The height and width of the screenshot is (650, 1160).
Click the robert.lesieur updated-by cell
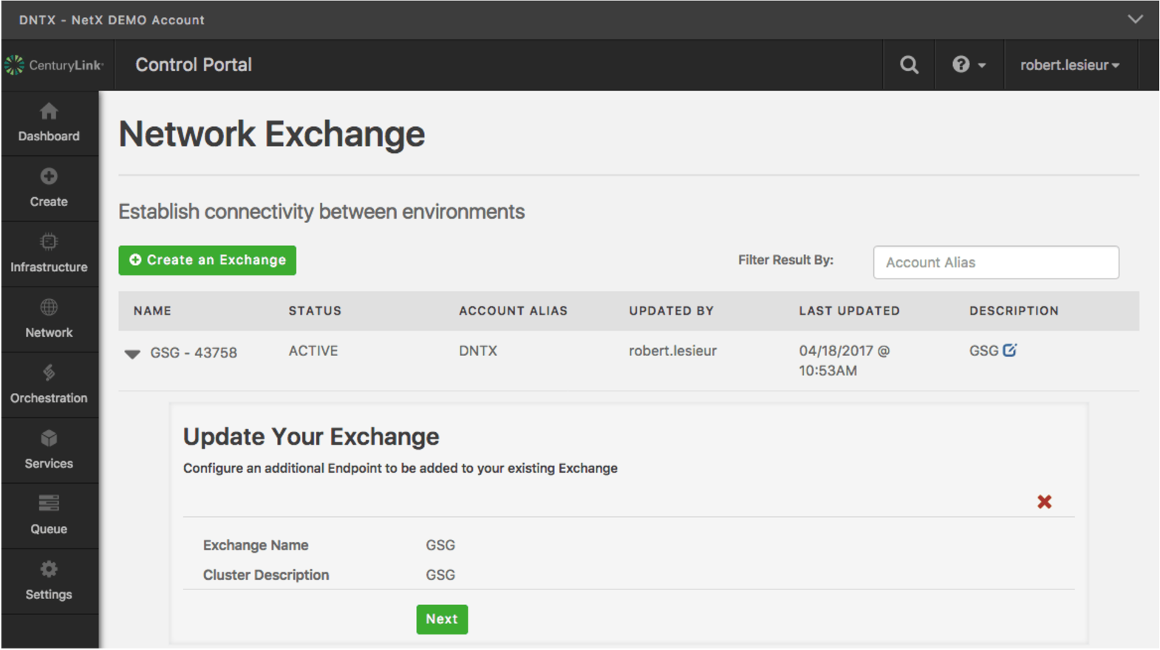click(x=672, y=351)
